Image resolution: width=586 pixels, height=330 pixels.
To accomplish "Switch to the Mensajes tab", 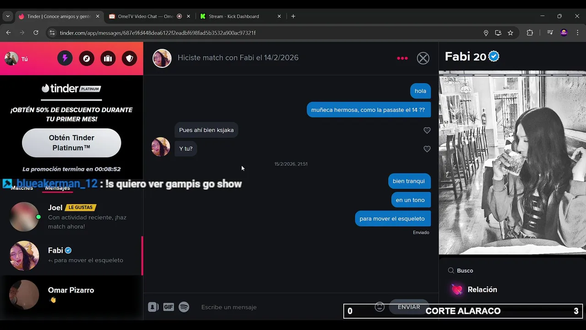I will tap(58, 188).
